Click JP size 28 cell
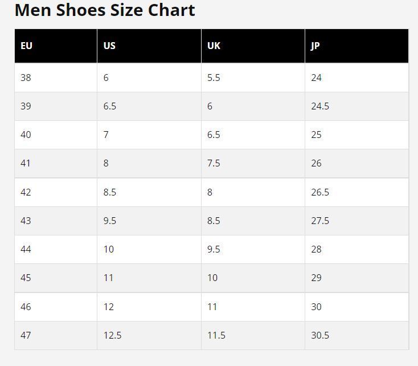Viewport: 418px width, 366px height. (x=356, y=249)
